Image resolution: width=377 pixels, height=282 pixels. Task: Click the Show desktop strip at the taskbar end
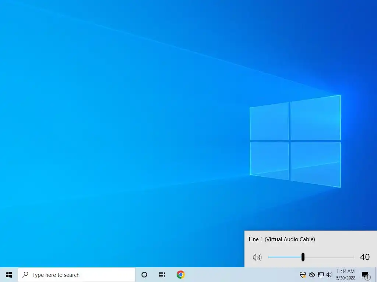[376, 275]
